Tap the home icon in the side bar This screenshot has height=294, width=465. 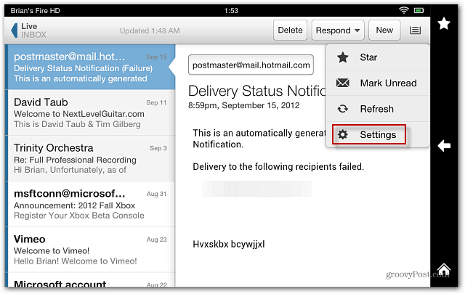(444, 269)
